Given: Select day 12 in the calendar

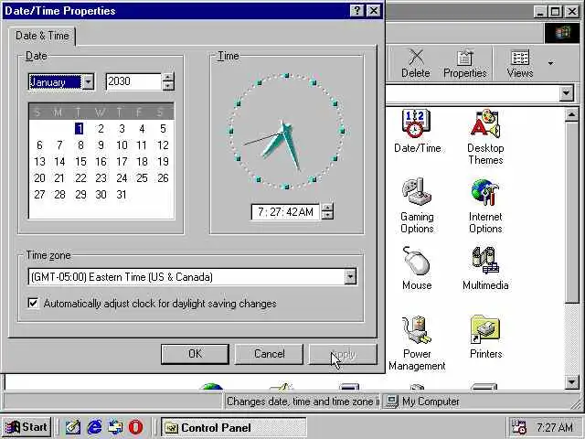Looking at the screenshot, I should tap(163, 145).
